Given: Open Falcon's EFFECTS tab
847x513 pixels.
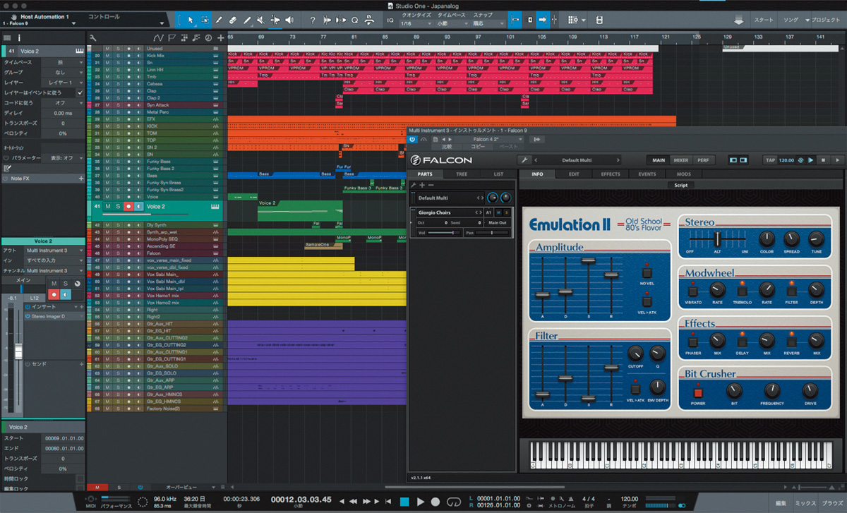Looking at the screenshot, I should point(611,174).
